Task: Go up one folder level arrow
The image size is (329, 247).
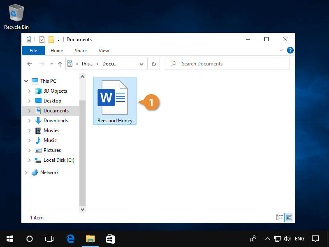Action: (x=60, y=64)
